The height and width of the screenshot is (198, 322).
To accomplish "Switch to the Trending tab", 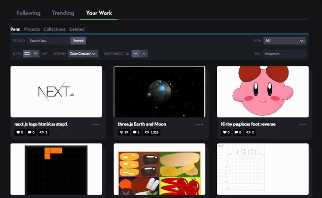I will (63, 13).
